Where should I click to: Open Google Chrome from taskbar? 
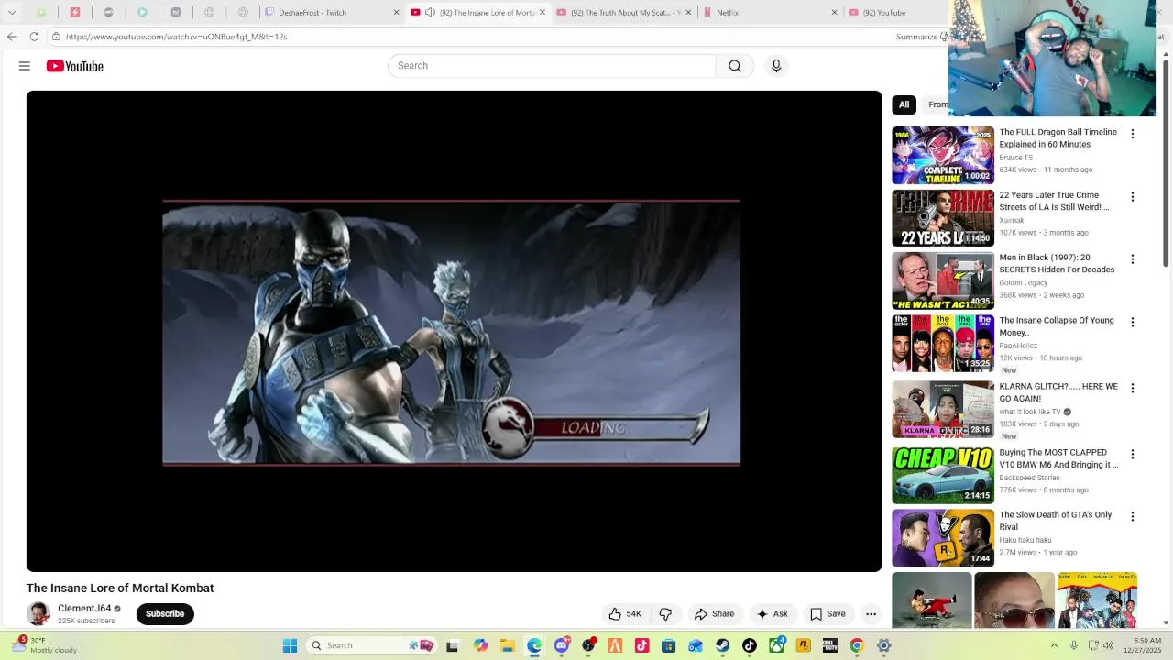[x=857, y=645]
